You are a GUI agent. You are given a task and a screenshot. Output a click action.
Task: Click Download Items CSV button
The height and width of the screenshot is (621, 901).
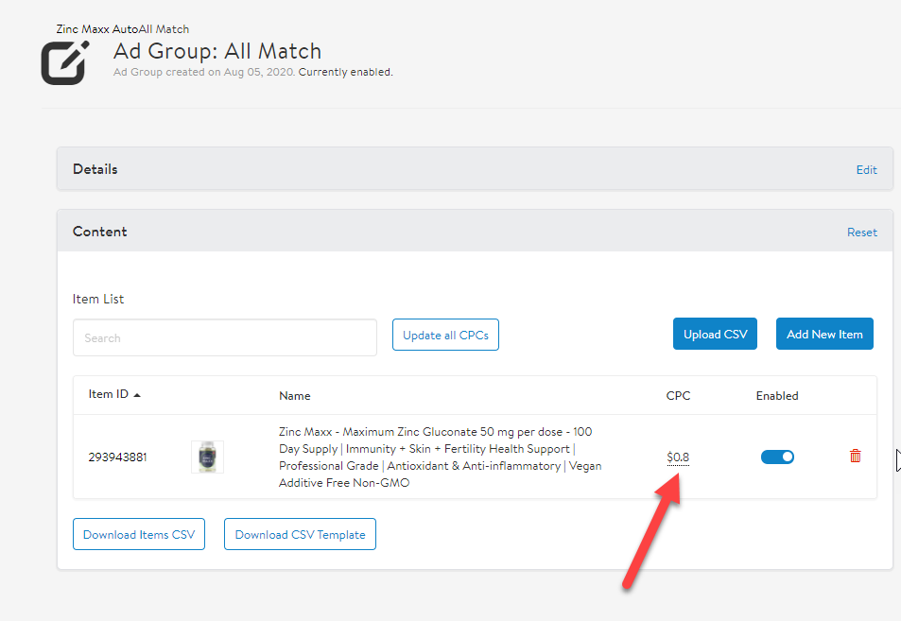tap(138, 534)
